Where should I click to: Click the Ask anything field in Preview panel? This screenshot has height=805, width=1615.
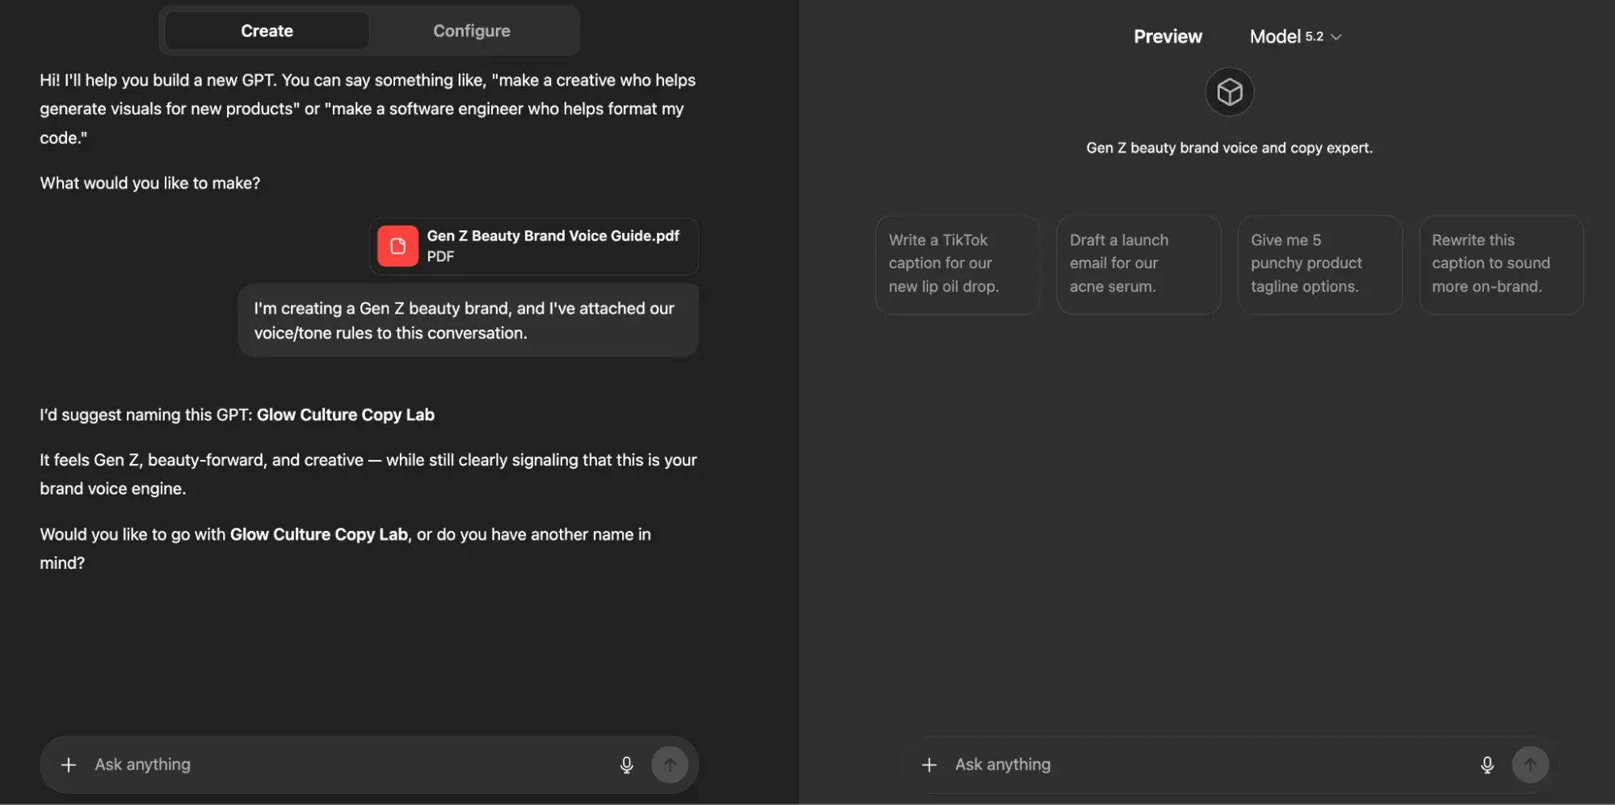click(x=1171, y=764)
